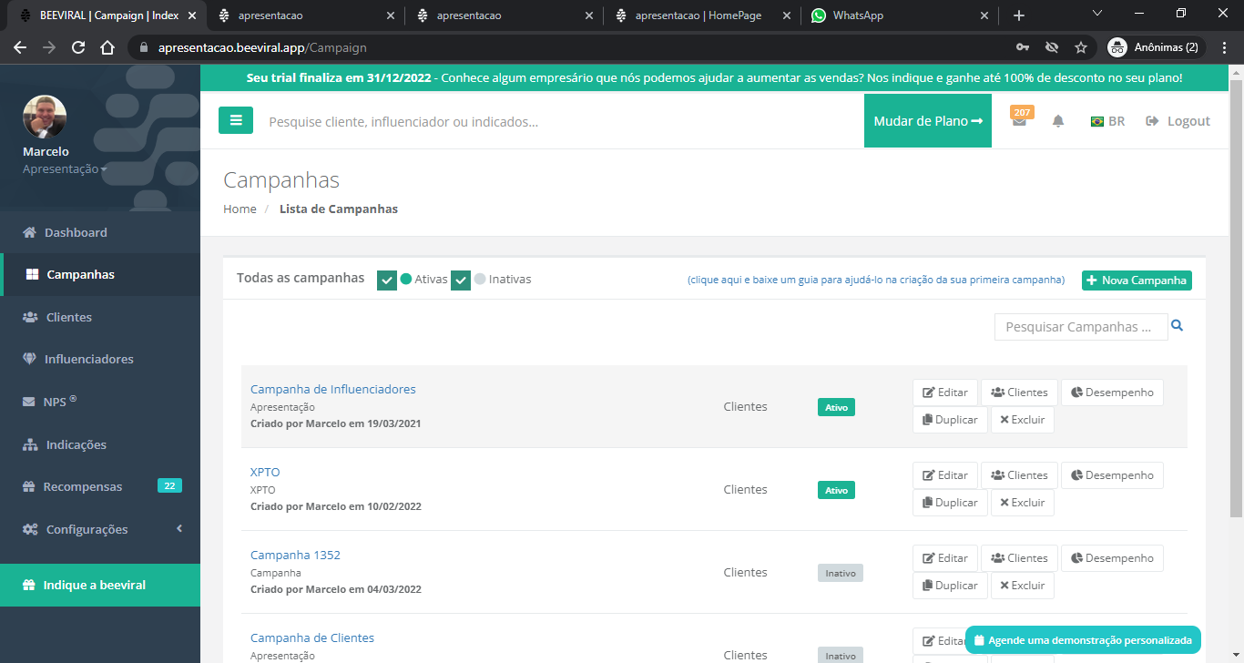
Task: Focus the Pesquisar Campanhas search field
Action: [x=1081, y=327]
